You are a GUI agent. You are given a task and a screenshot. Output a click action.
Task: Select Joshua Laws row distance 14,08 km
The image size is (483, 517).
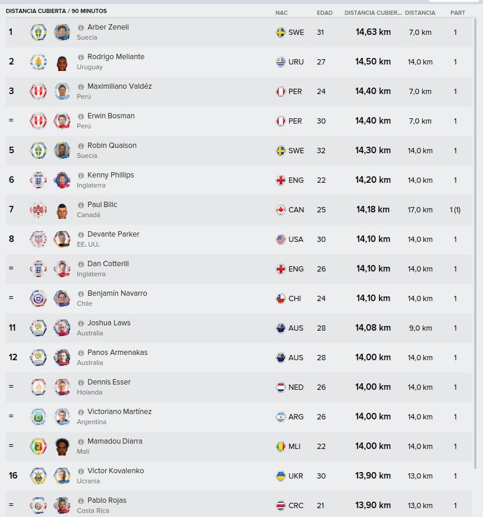(x=372, y=328)
